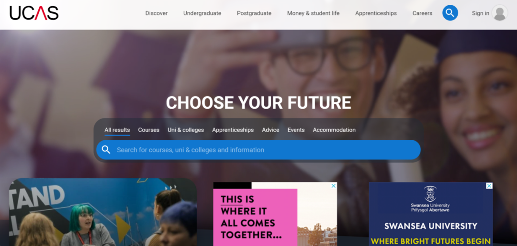
Task: Close the Swansea University ad
Action: click(489, 186)
